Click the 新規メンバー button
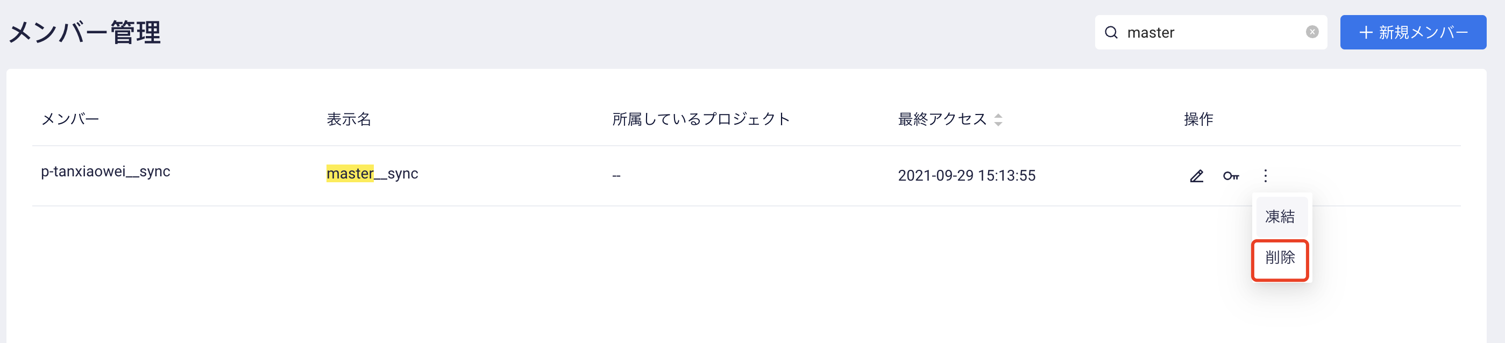Viewport: 1505px width, 343px height. [x=1412, y=32]
